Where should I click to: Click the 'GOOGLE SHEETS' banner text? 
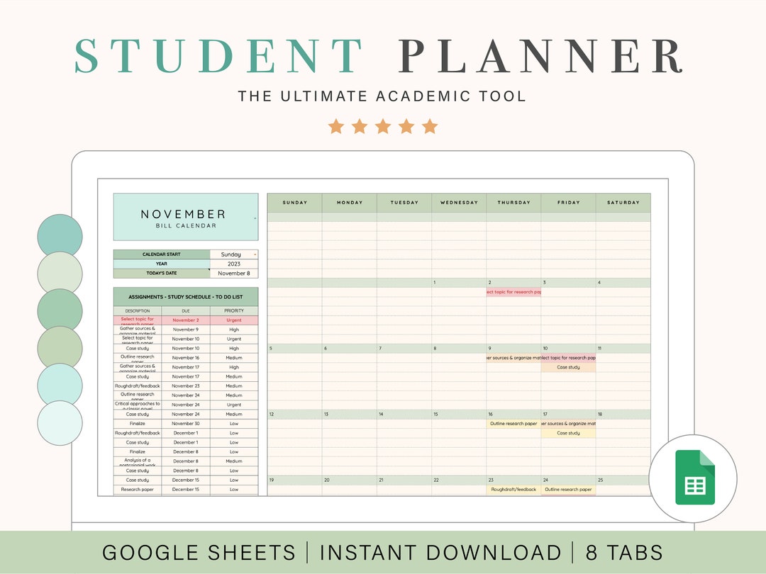(x=199, y=553)
